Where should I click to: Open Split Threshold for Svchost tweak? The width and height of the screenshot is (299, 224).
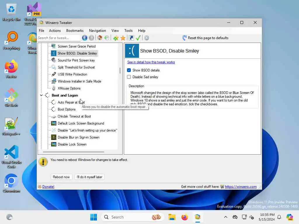(x=76, y=67)
